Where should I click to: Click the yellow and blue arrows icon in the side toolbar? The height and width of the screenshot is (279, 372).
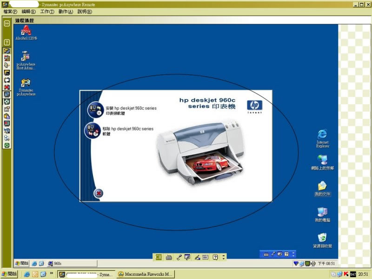7,51
